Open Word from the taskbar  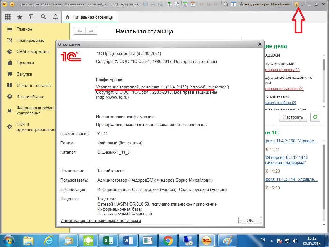tap(128, 241)
